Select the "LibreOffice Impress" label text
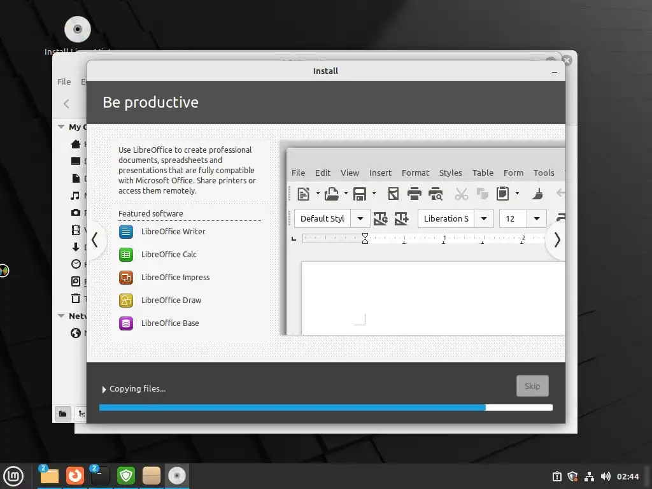The image size is (652, 489). (x=176, y=278)
